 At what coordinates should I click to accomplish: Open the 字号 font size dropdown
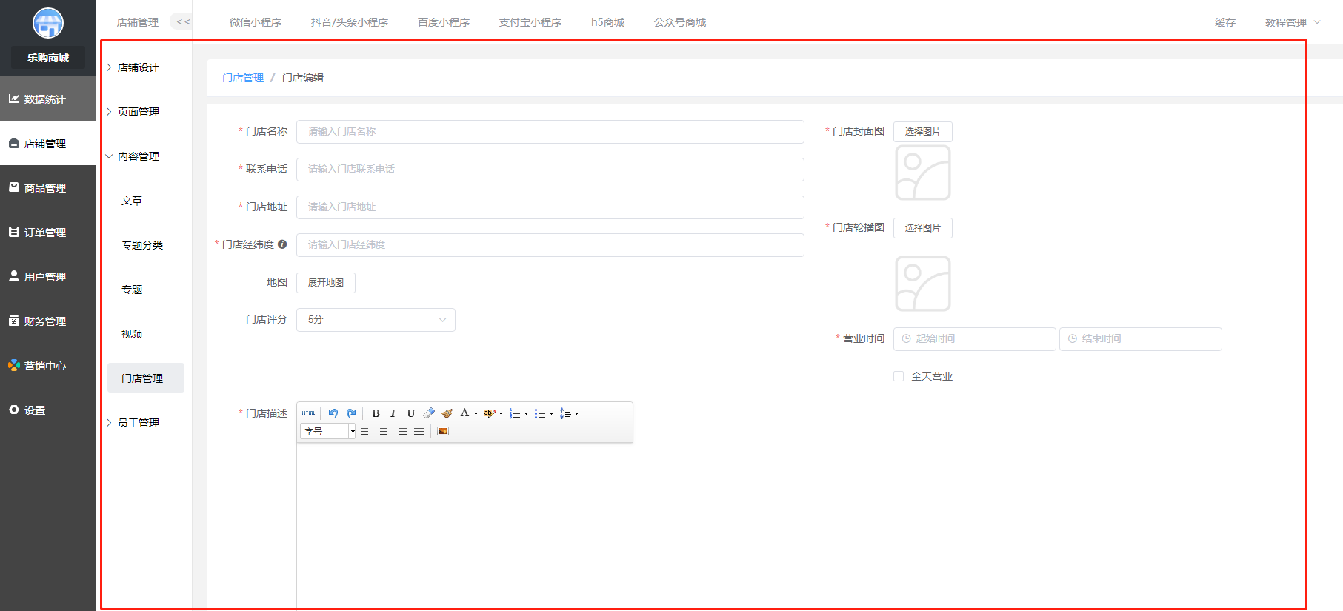[328, 431]
